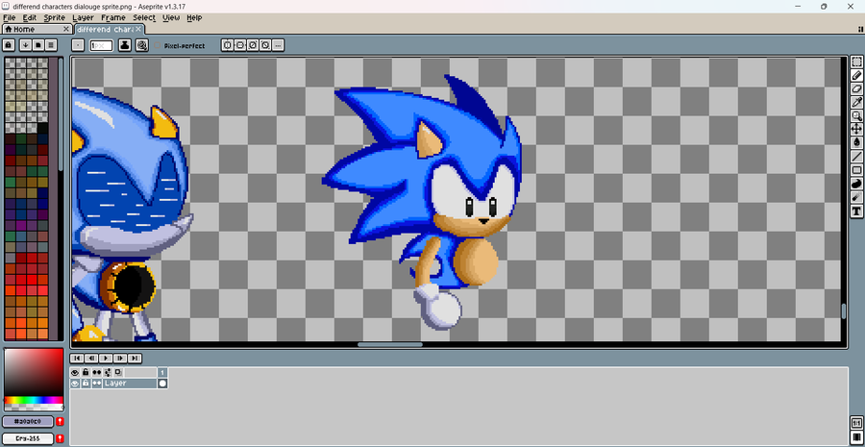Click the foreground color warning icon
The width and height of the screenshot is (865, 447).
[60, 422]
